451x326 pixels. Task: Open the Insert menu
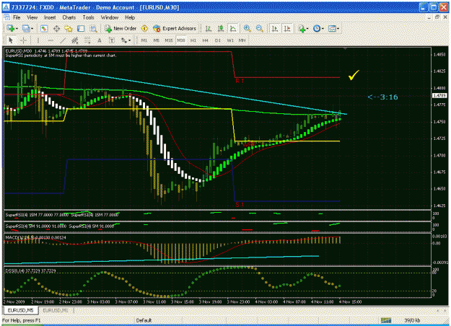point(50,17)
